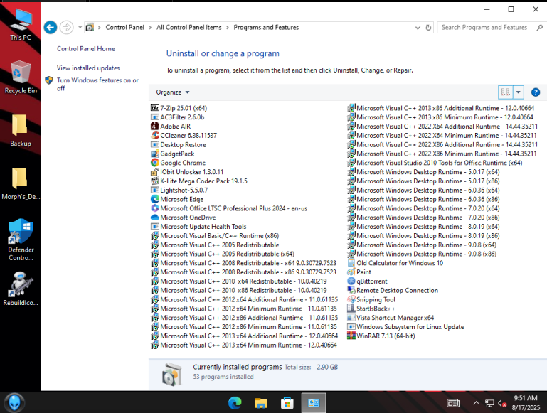Image resolution: width=547 pixels, height=413 pixels.
Task: Open Control Panel Home link
Action: click(x=86, y=49)
